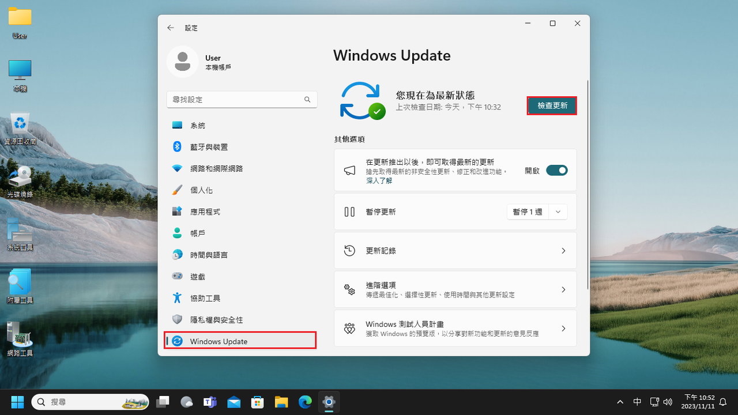Click the User account avatar
The height and width of the screenshot is (415, 738).
click(x=183, y=62)
